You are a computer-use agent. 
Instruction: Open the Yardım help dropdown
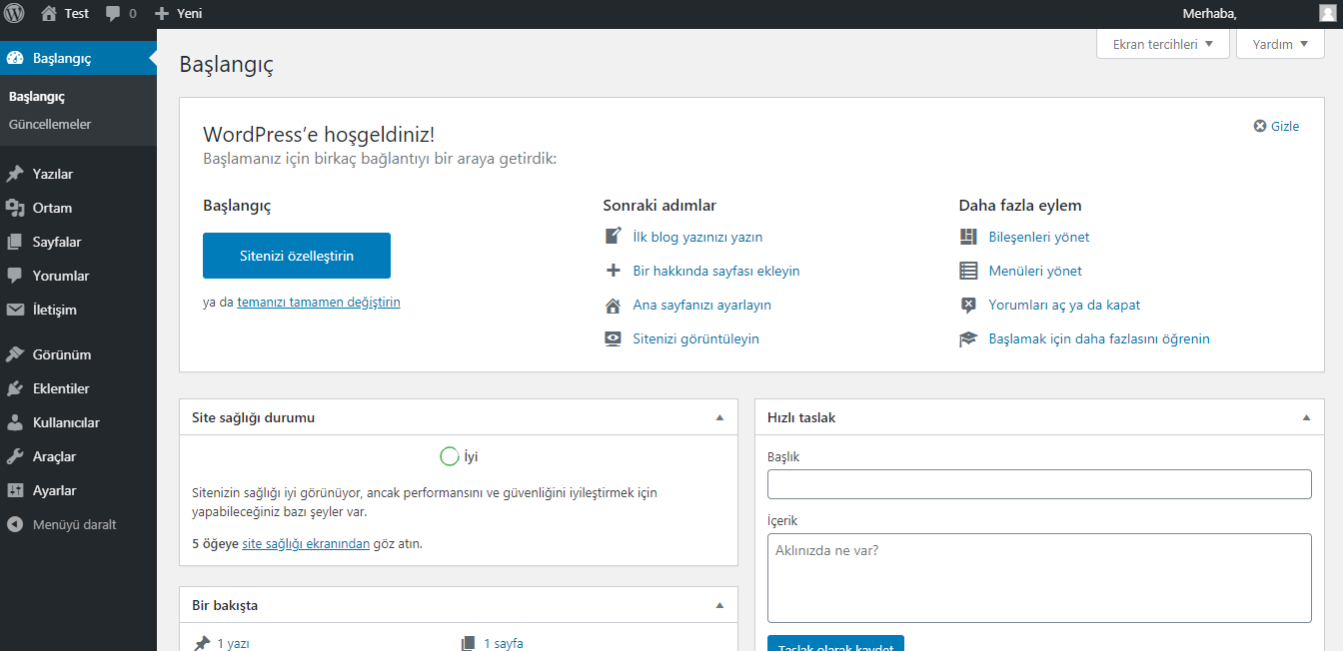click(x=1280, y=44)
